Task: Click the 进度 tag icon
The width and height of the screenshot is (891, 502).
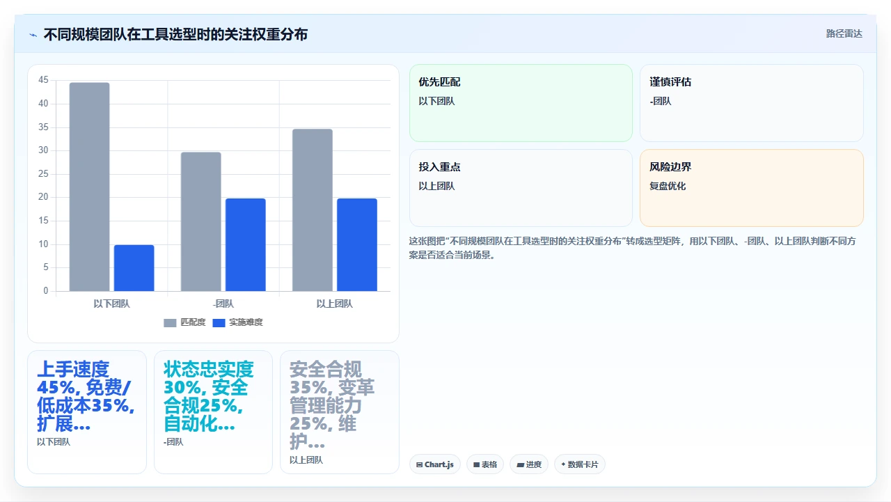Action: click(x=520, y=464)
